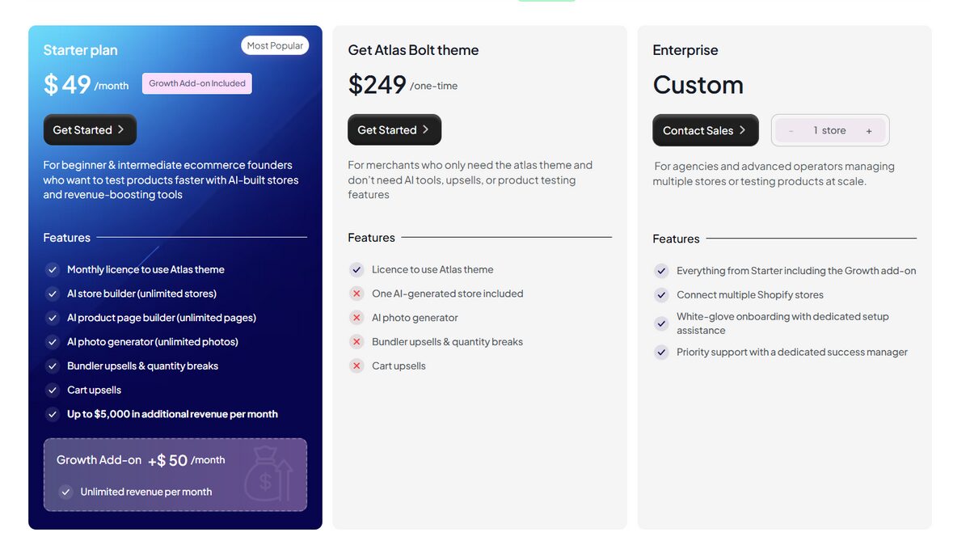970x558 pixels.
Task: Click the red X next to Bundler upsells feature
Action: coord(356,342)
